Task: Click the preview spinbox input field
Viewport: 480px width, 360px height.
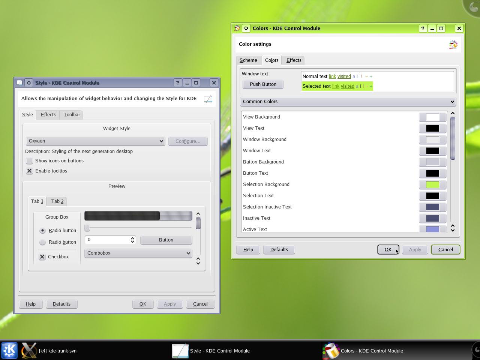Action: pos(107,240)
